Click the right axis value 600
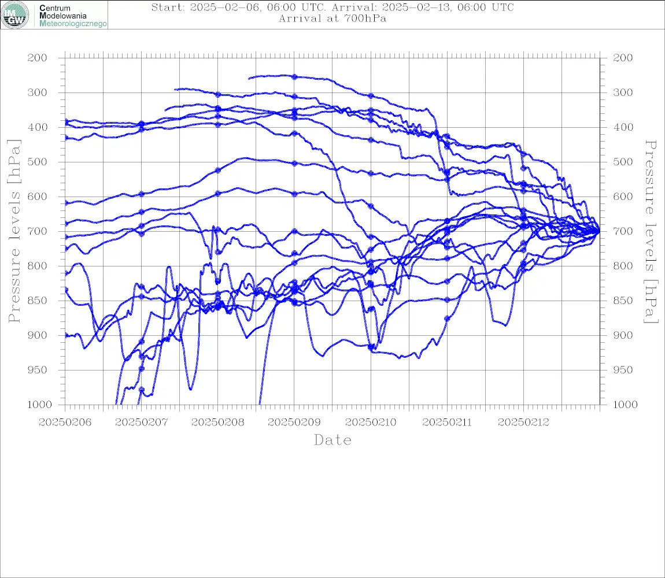Image resolution: width=665 pixels, height=578 pixels. coord(623,197)
